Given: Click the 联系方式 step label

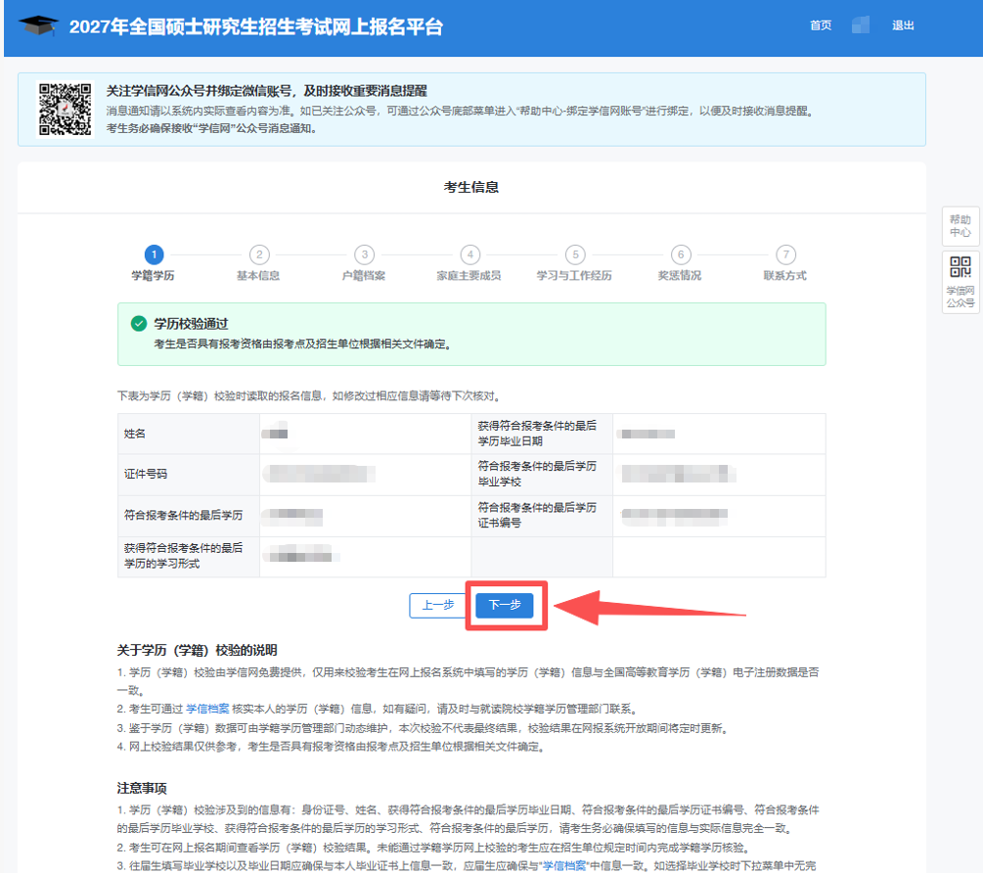Looking at the screenshot, I should (784, 275).
